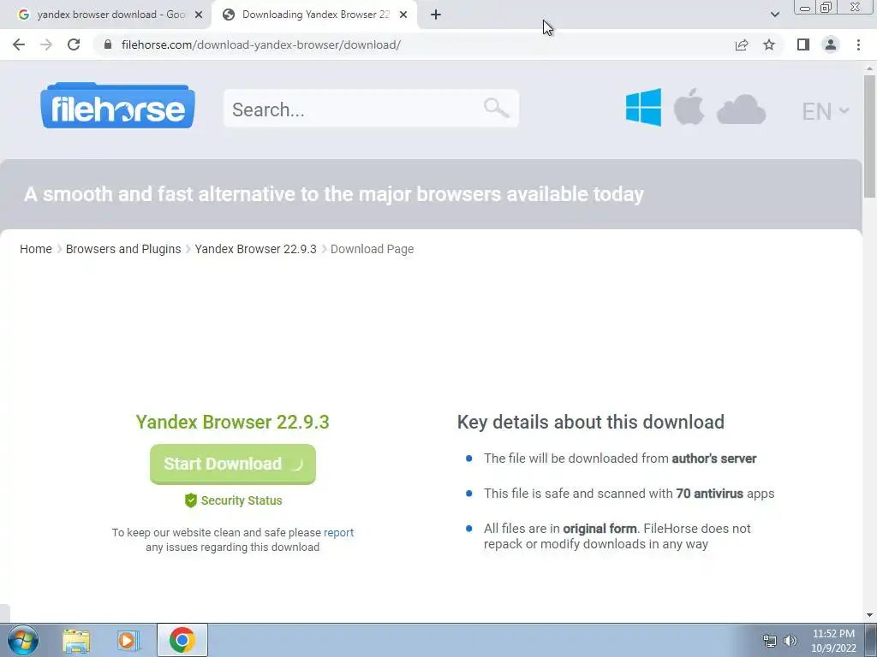Open Chrome's three-dot menu

[x=858, y=44]
